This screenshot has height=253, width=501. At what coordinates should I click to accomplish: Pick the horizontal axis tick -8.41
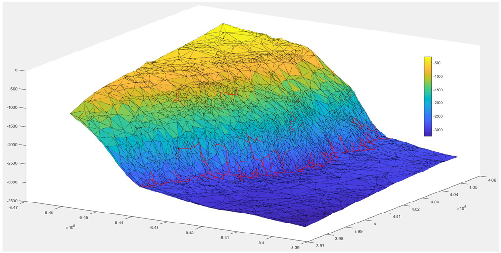(x=224, y=238)
